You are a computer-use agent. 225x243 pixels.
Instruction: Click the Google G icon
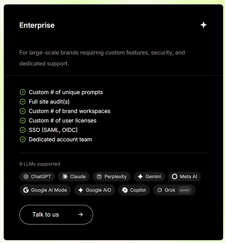(x=26, y=190)
